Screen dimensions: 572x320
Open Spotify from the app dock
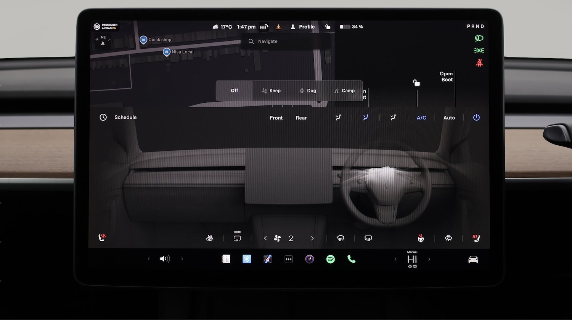(330, 259)
